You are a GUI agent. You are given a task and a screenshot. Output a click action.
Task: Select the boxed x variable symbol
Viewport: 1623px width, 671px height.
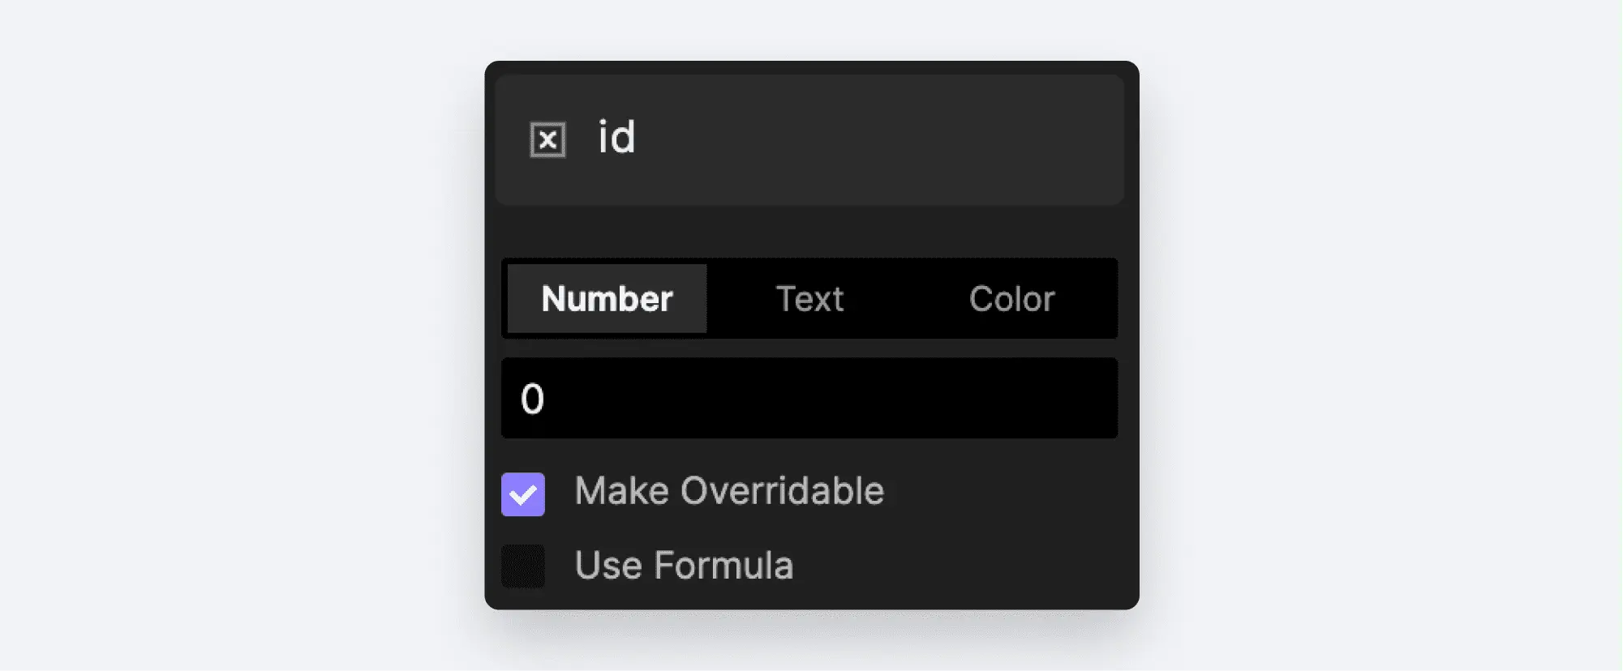[547, 139]
